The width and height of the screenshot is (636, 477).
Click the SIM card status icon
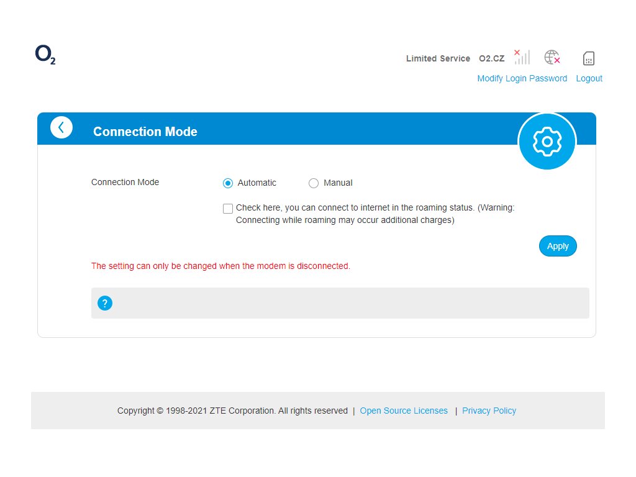[589, 58]
